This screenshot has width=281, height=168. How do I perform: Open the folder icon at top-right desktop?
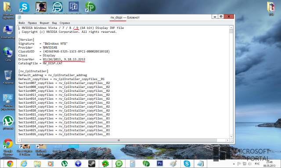271,9
